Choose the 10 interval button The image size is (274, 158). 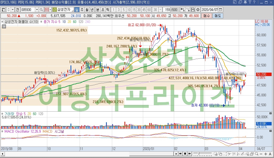coord(129,10)
